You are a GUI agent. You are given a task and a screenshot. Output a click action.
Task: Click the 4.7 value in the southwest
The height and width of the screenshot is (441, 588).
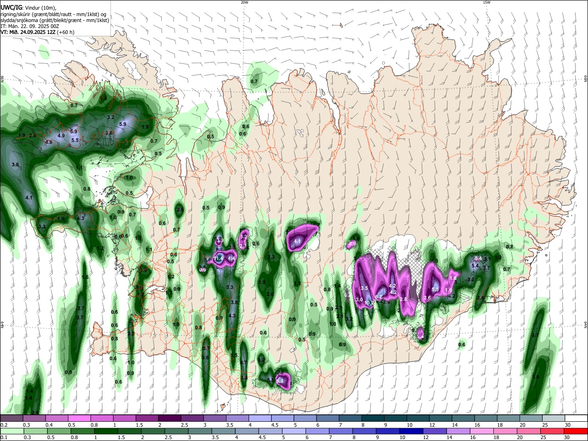244,362
